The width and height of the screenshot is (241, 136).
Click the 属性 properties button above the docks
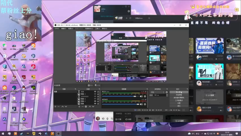pyautogui.click(x=90, y=85)
